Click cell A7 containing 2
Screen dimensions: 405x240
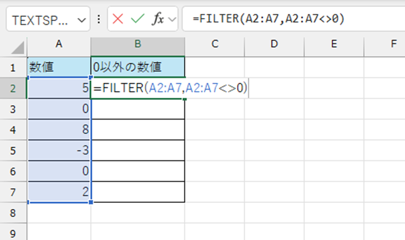coord(59,192)
